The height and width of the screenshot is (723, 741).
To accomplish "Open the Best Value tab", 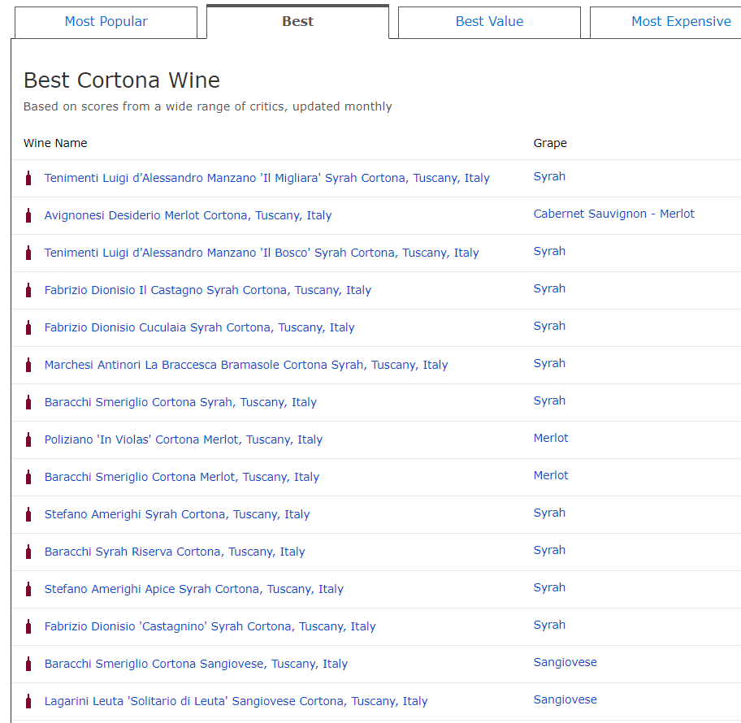I will [x=489, y=22].
